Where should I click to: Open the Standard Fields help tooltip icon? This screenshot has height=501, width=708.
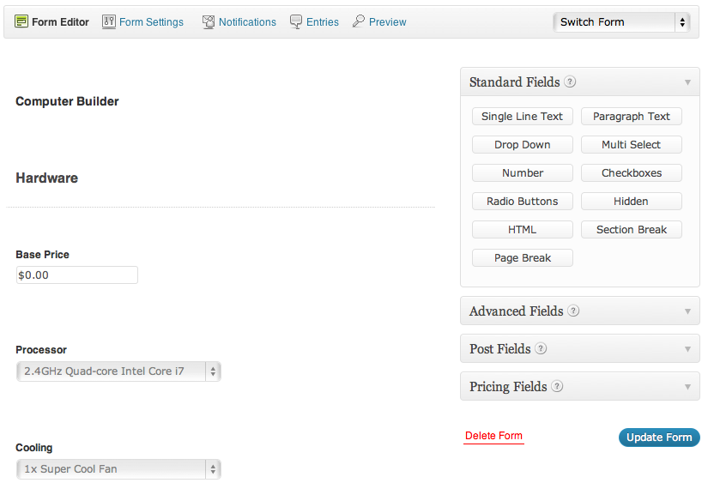(571, 82)
